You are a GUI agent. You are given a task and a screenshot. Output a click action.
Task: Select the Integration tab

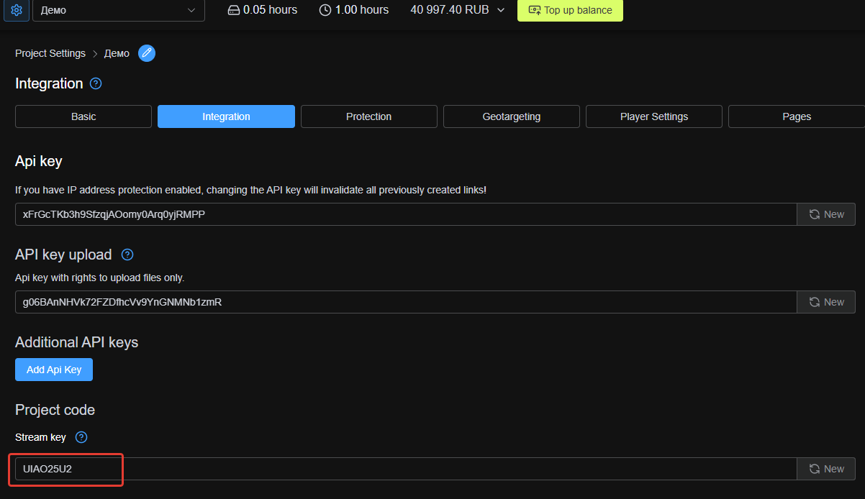click(x=226, y=116)
